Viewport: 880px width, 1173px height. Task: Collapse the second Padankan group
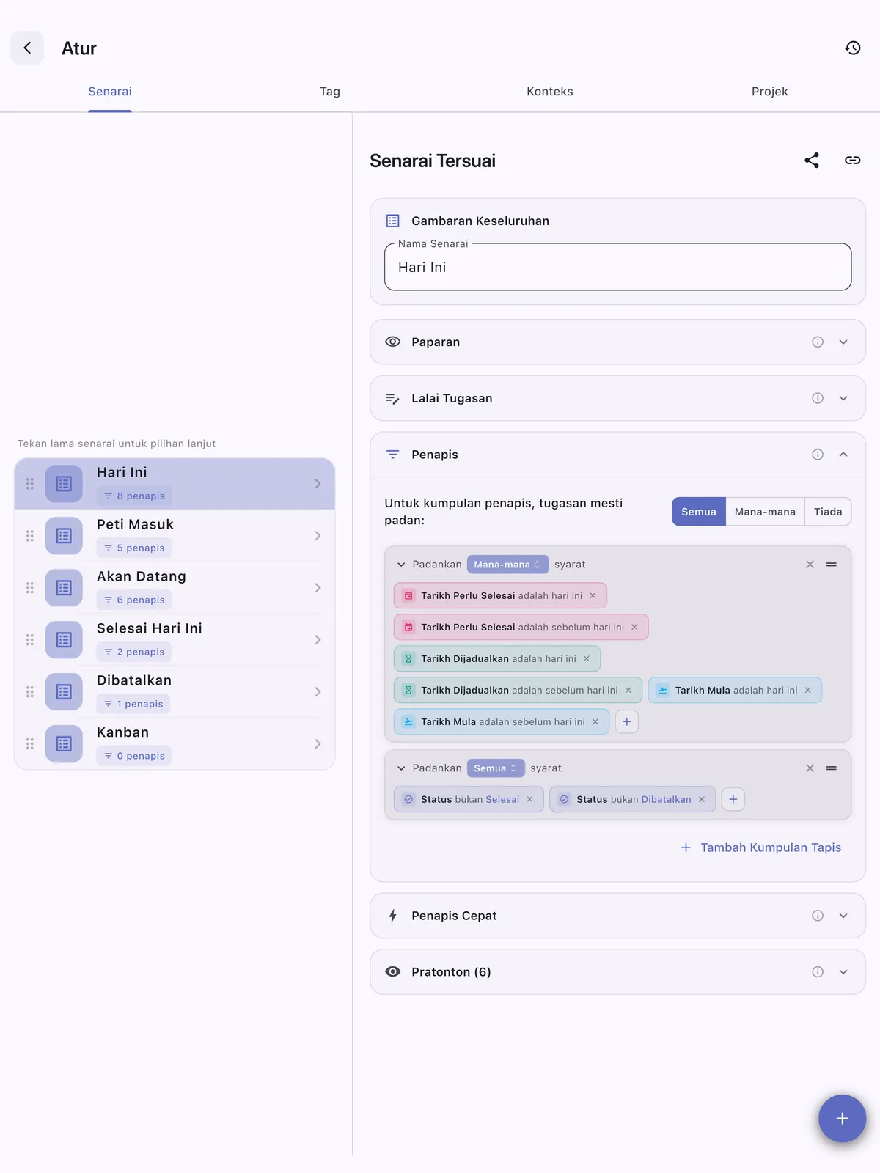click(x=401, y=768)
